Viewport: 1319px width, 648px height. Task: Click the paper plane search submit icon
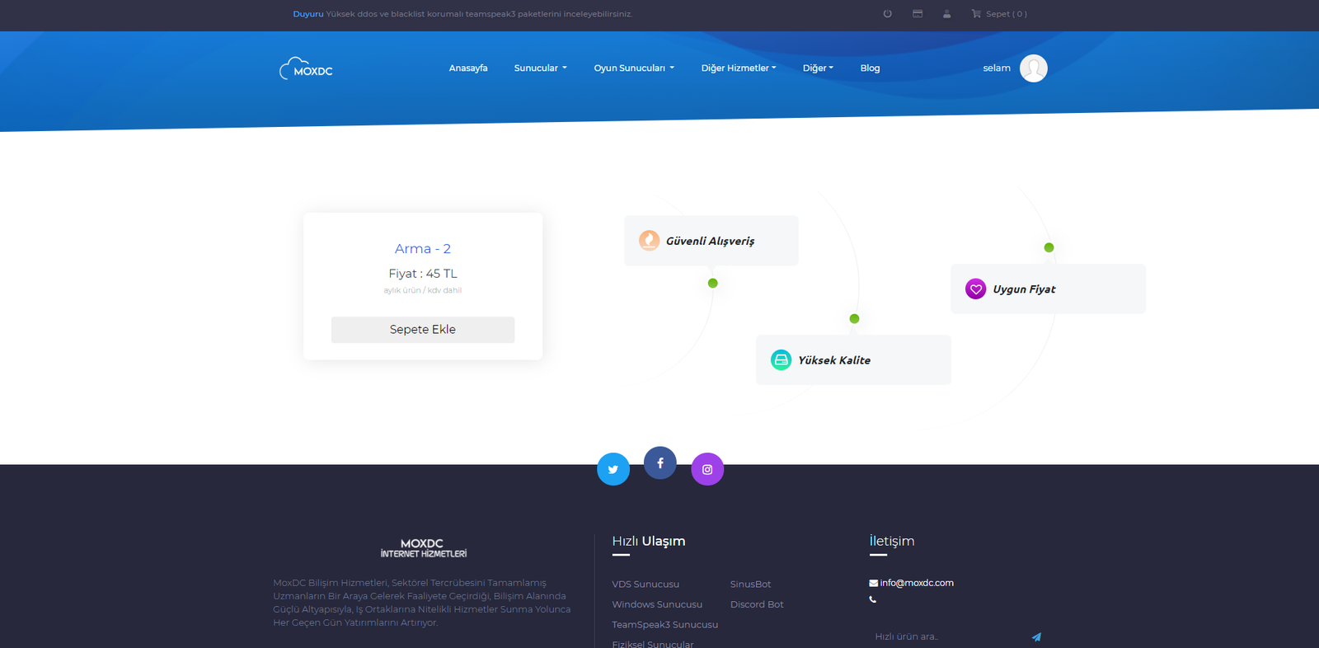coord(1036,636)
